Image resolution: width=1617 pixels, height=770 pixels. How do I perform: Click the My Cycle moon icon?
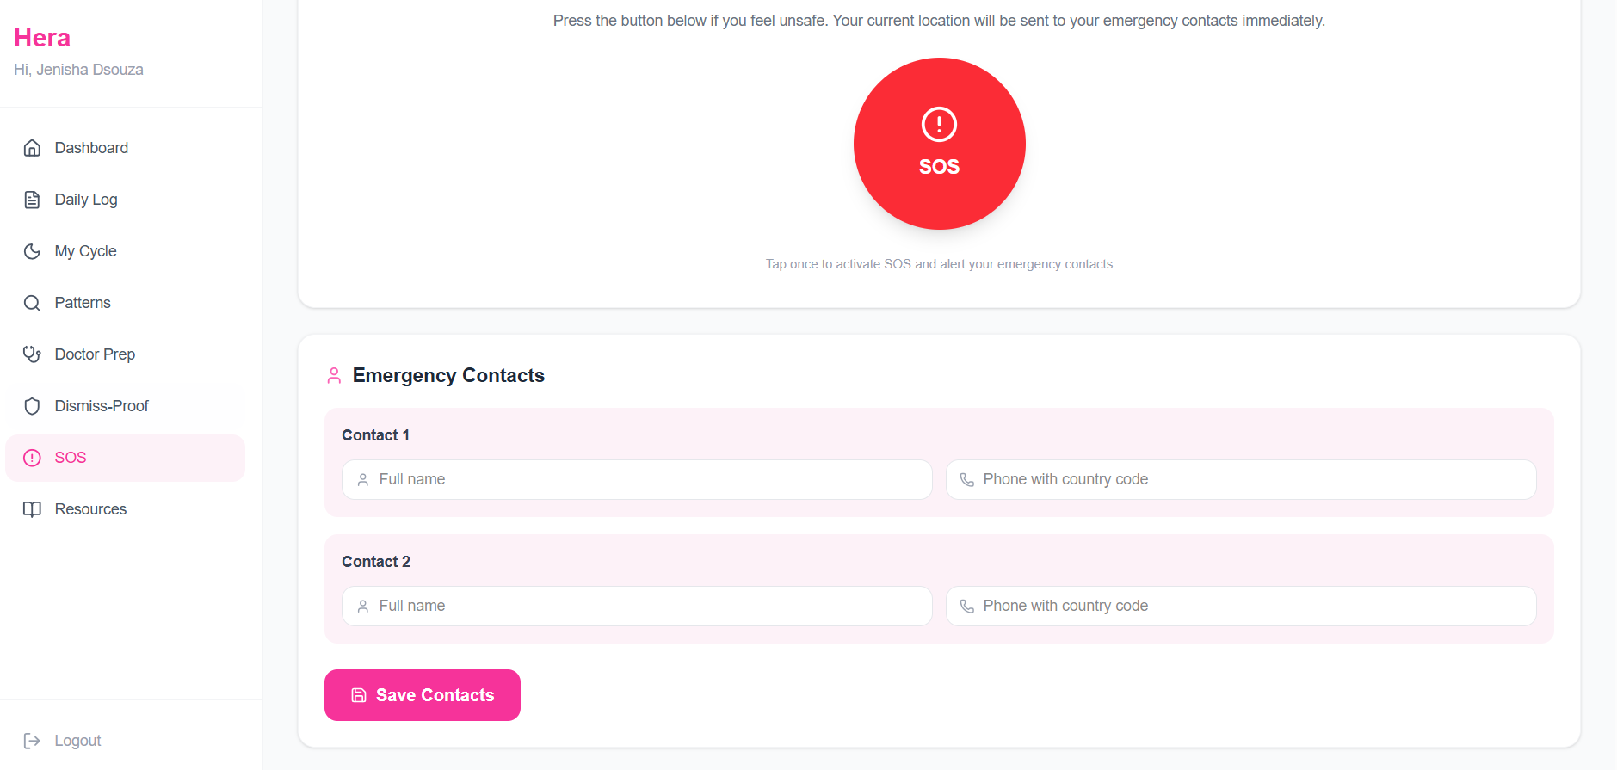click(x=32, y=251)
